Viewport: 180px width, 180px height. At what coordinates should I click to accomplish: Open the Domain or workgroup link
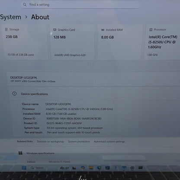(x=50, y=141)
